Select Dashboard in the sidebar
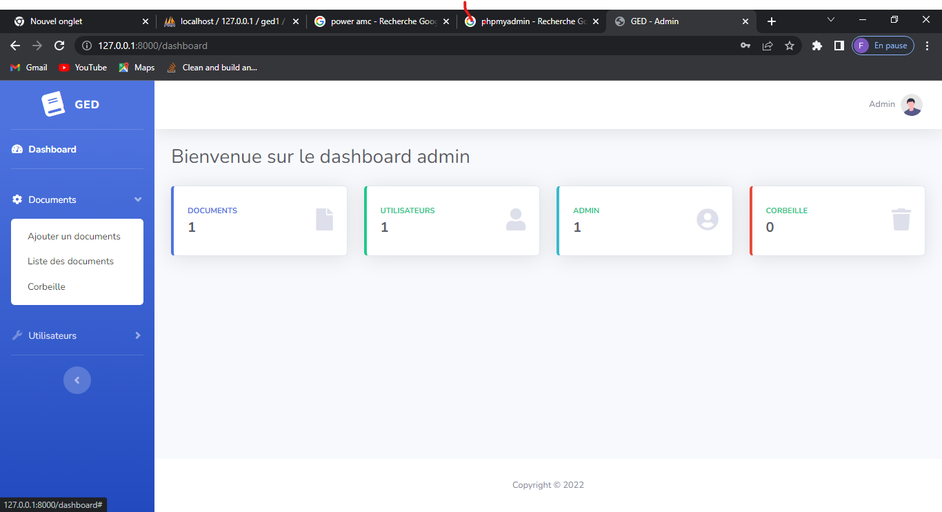Screen dimensions: 942x512 point(52,149)
